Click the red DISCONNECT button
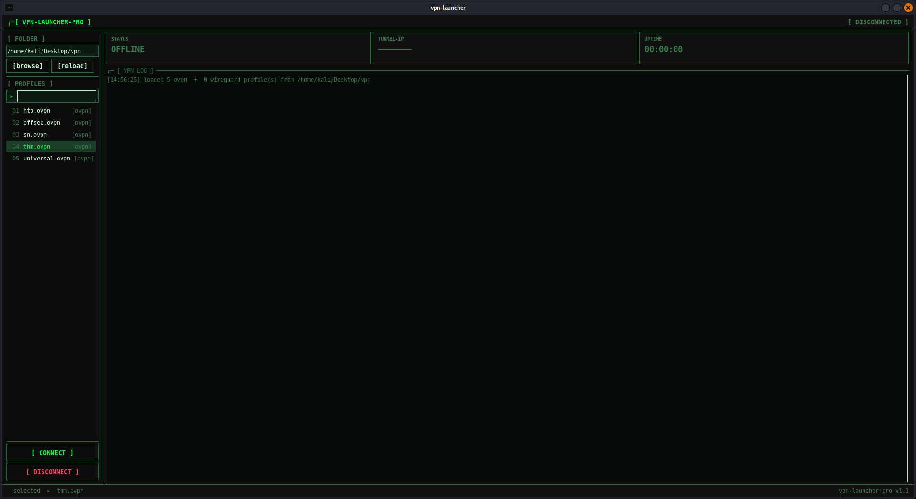This screenshot has height=499, width=916. [x=52, y=472]
